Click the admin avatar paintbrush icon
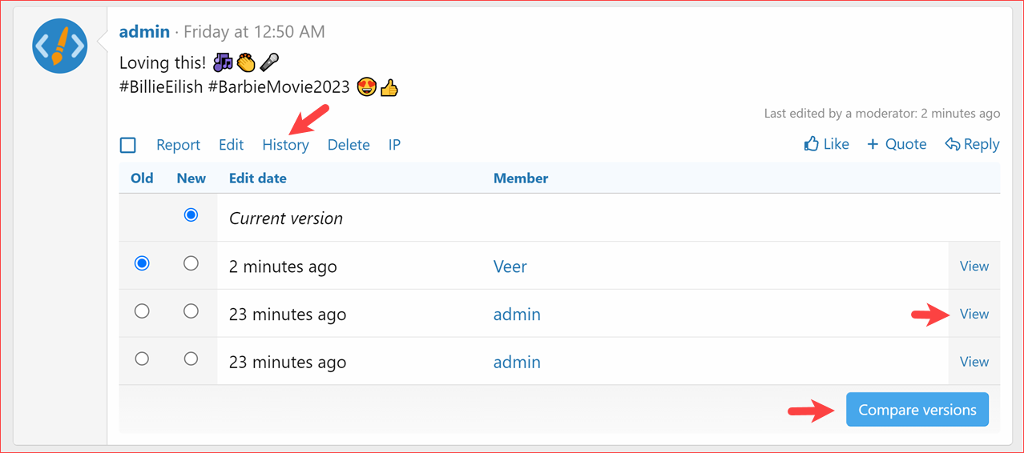The height and width of the screenshot is (453, 1024). (x=60, y=46)
